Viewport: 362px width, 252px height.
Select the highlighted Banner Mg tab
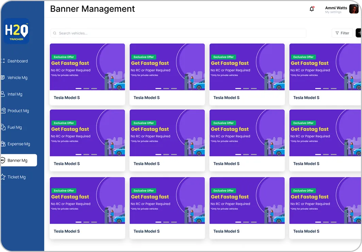coord(19,160)
